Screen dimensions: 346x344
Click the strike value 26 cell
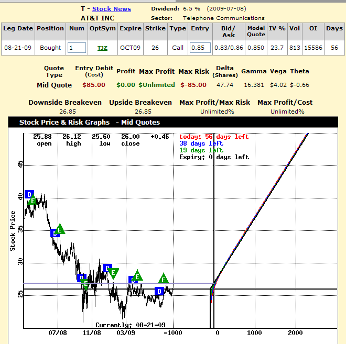click(155, 48)
